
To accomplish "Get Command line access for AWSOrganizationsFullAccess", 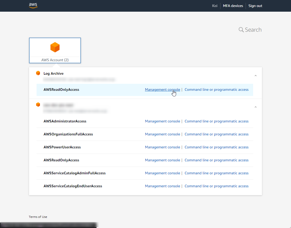I will coord(216,134).
